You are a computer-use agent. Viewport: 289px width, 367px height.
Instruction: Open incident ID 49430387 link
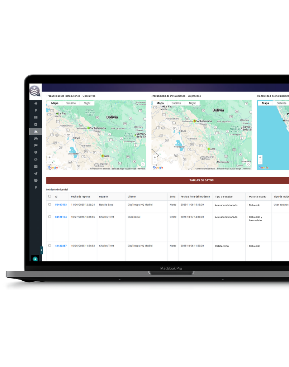[x=61, y=246]
